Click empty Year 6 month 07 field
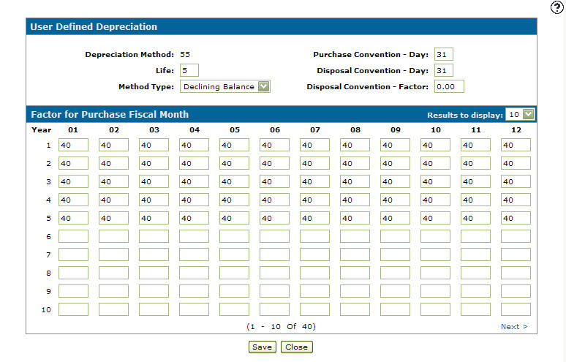Image resolution: width=566 pixels, height=362 pixels. (314, 236)
